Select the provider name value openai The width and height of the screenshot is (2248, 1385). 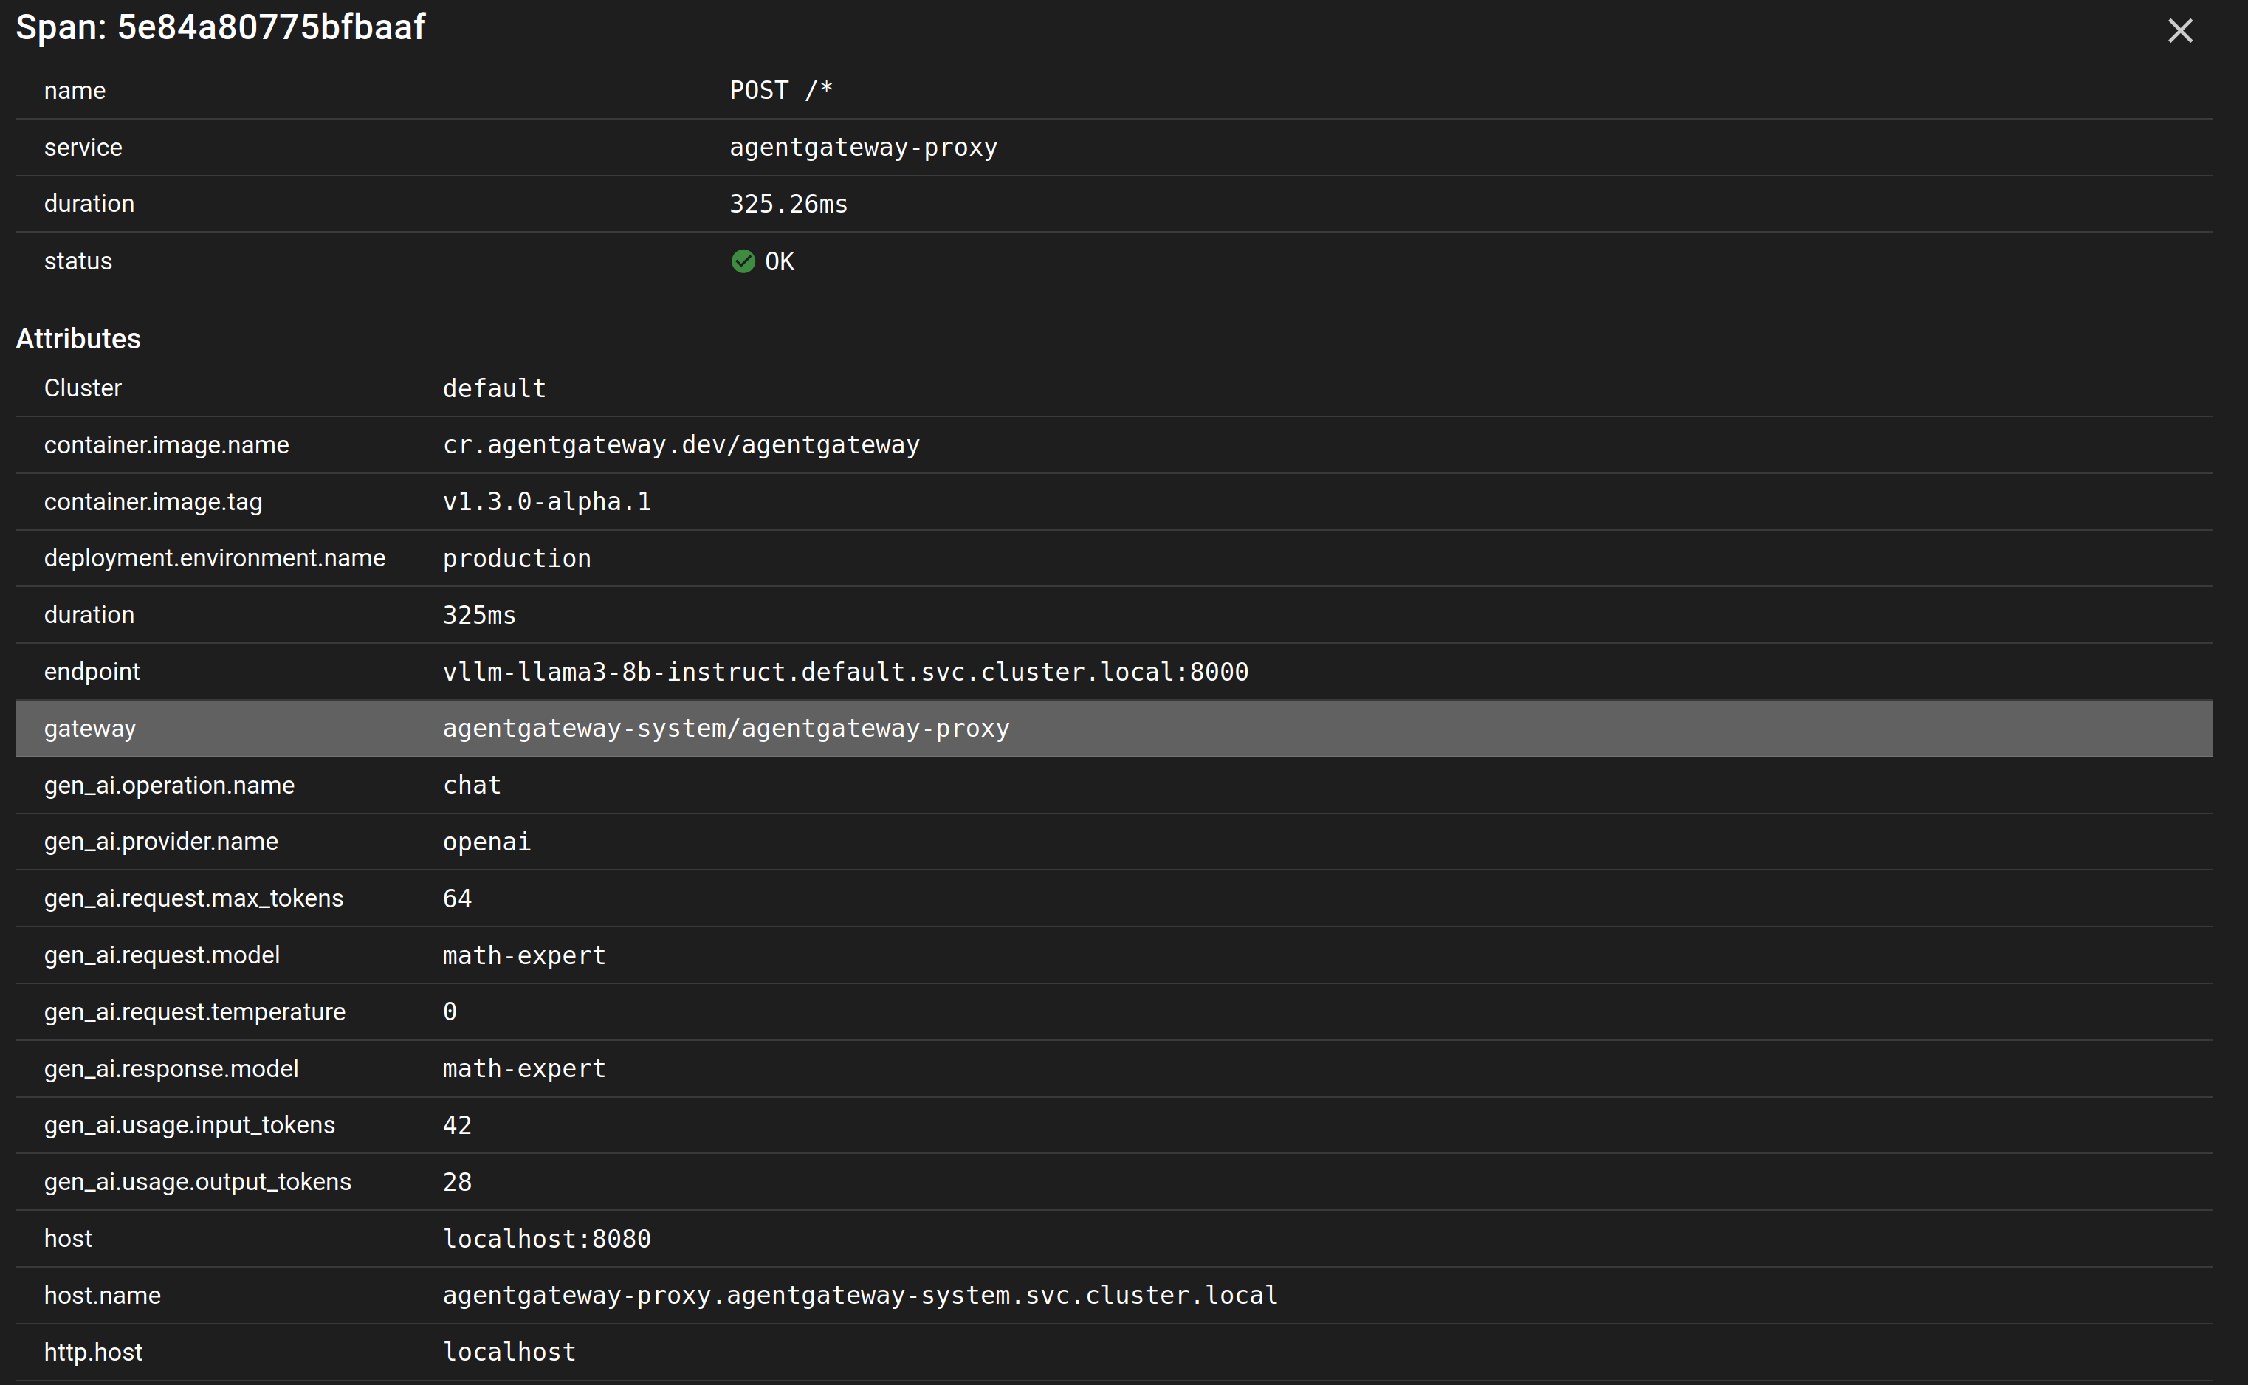[x=487, y=842]
